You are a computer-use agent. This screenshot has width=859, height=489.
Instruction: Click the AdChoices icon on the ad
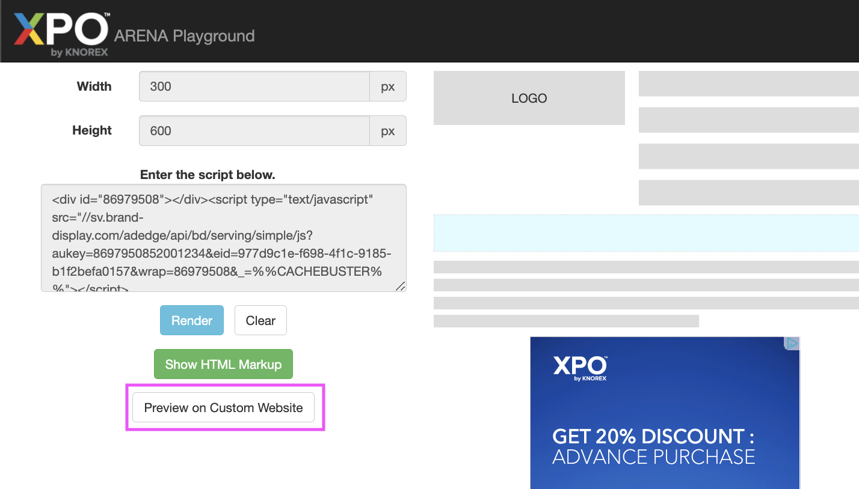pos(792,343)
